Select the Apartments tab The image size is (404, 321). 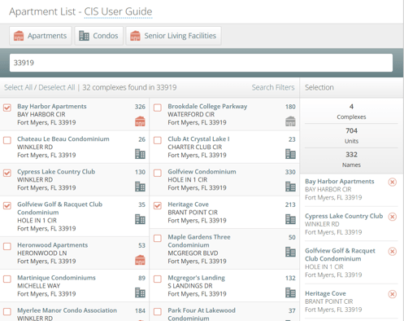pyautogui.click(x=41, y=36)
